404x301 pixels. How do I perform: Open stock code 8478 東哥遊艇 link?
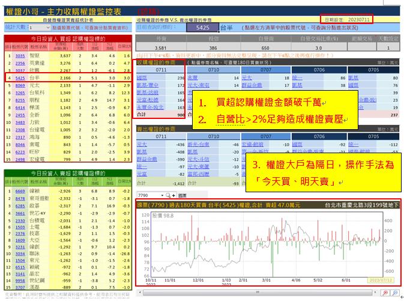point(20,198)
